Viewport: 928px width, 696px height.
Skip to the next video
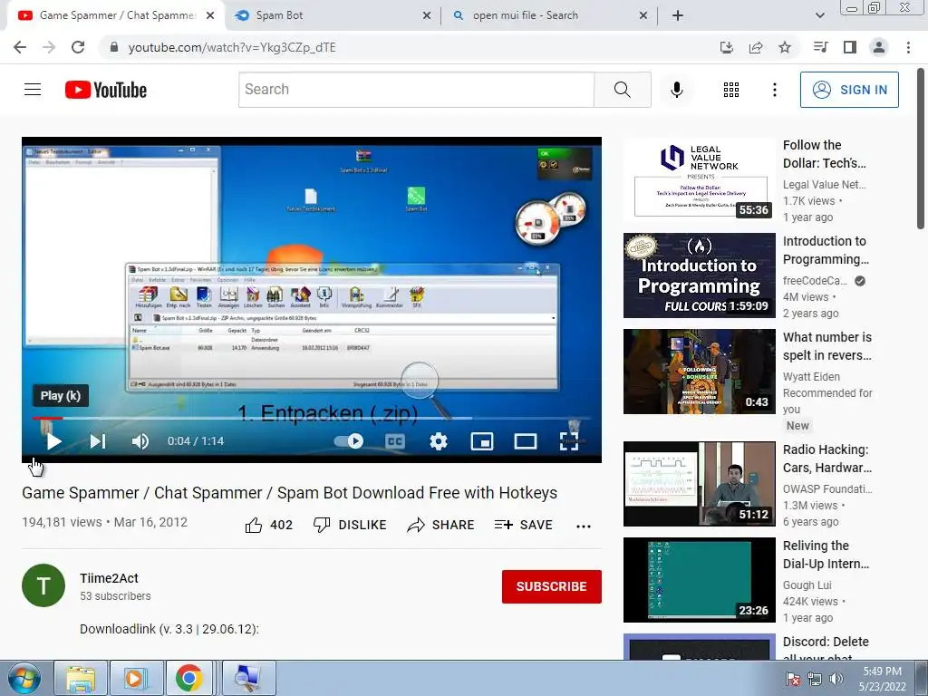click(x=98, y=441)
